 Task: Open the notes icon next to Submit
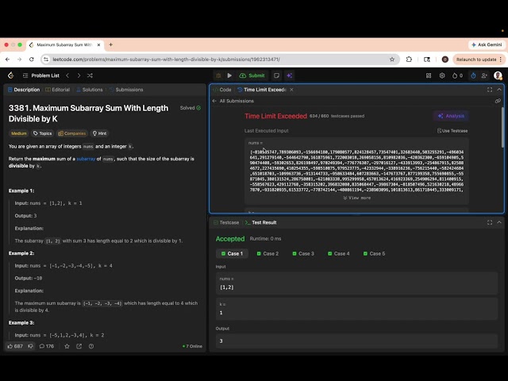pyautogui.click(x=276, y=75)
